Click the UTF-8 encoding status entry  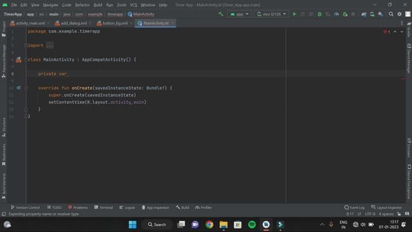[370, 214]
